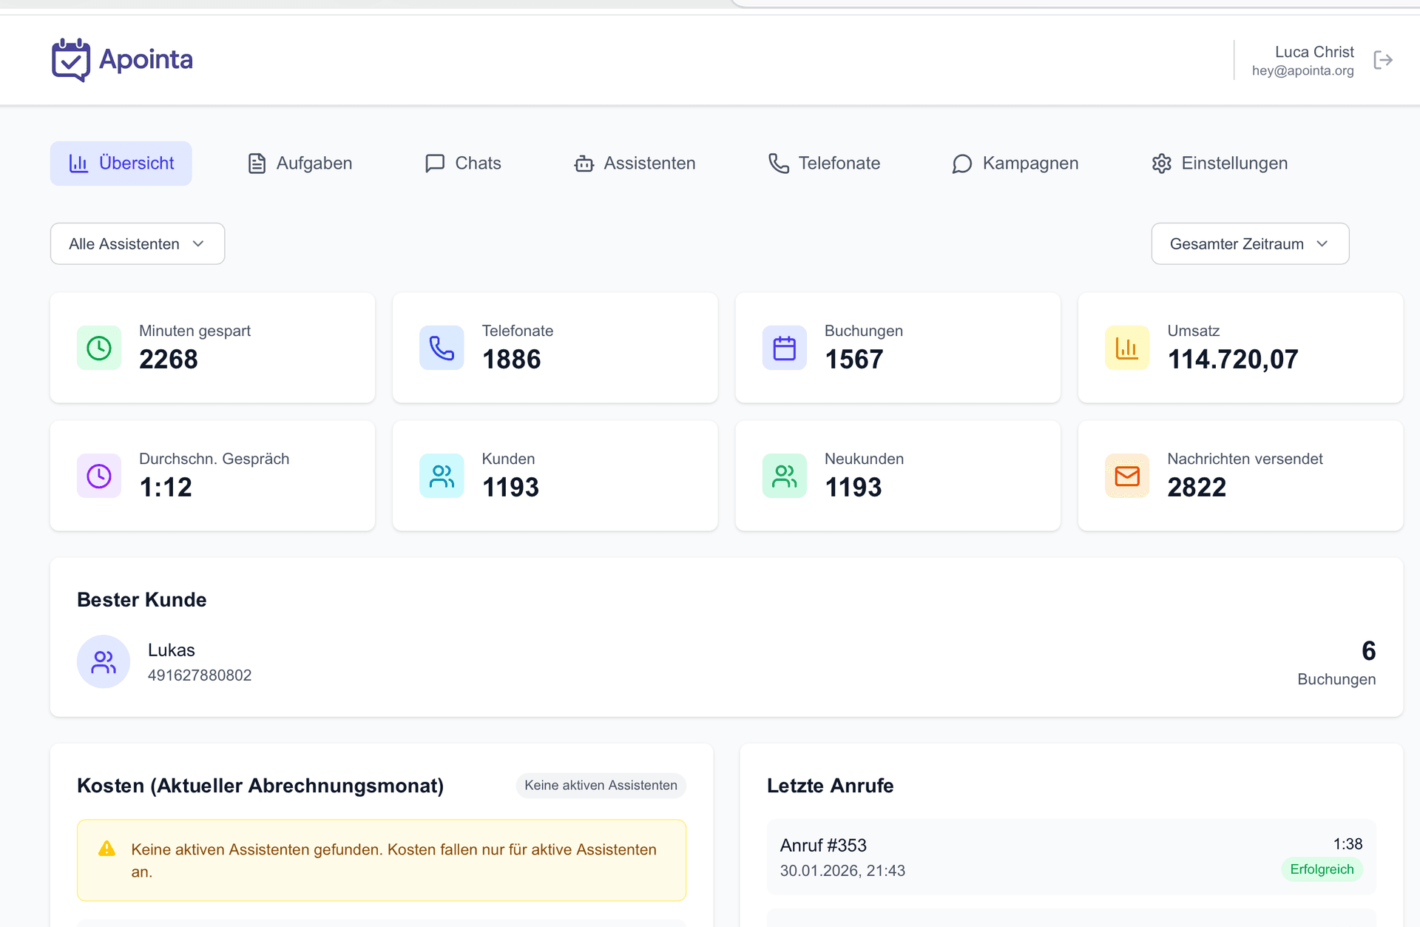Click the logout icon next to Luca Christ
Viewport: 1420px width, 927px height.
(1382, 60)
